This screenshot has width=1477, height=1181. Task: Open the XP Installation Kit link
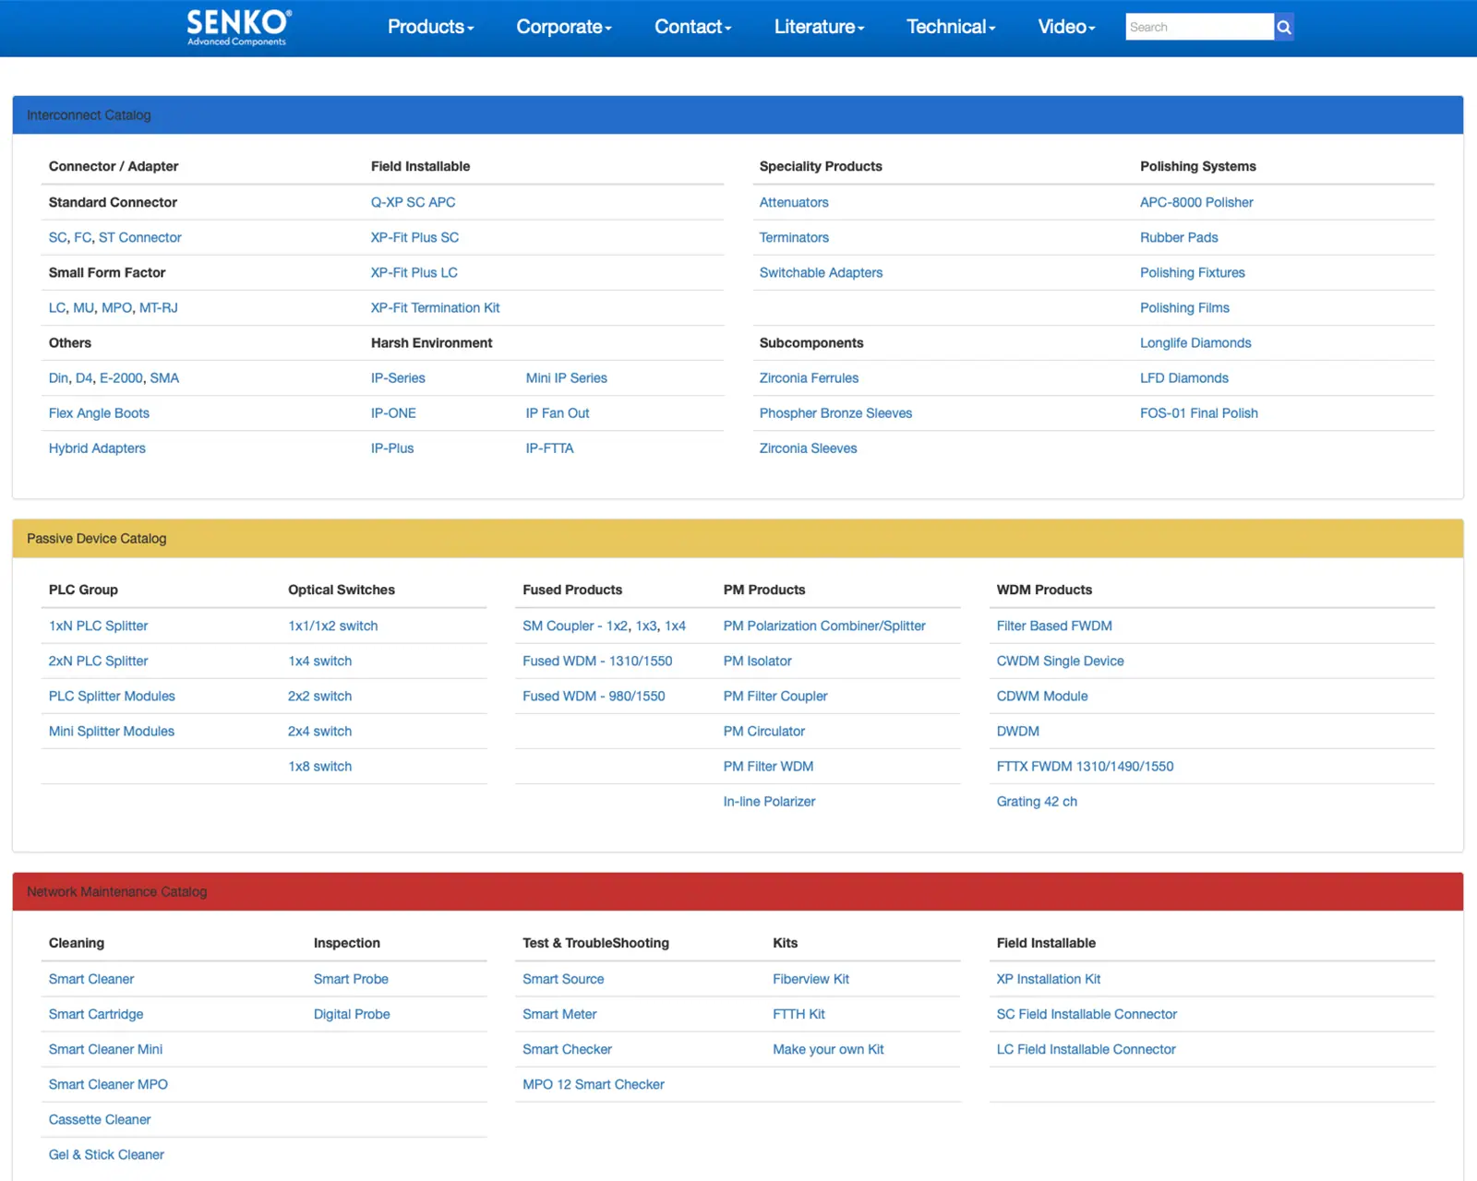[1049, 979]
